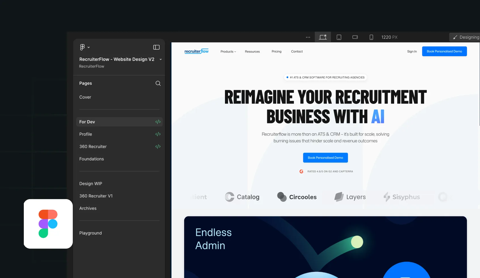This screenshot has width=480, height=278.
Task: Select the tablet portrait preview icon
Action: point(339,37)
